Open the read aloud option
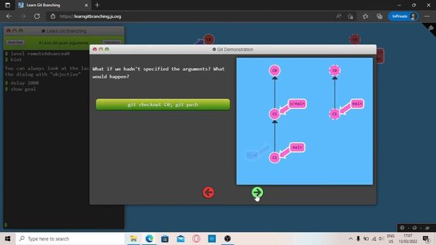Viewport: 436px width, 245px height. 339,16
